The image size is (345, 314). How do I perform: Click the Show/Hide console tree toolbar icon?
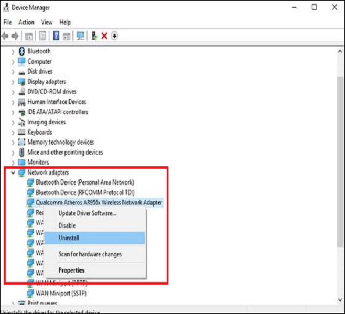[x=29, y=36]
